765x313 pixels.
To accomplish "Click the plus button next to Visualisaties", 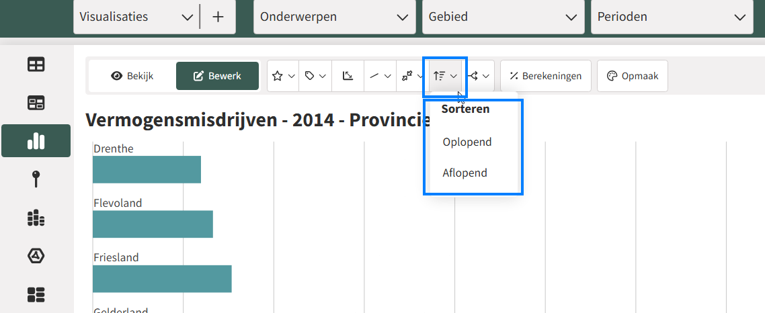I will [x=218, y=17].
